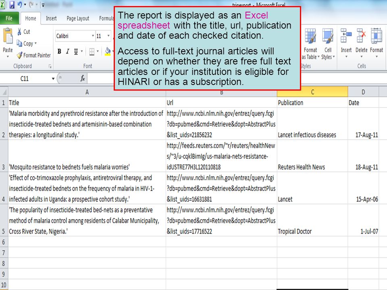The height and width of the screenshot is (290, 387).
Task: Expand the Delete cells dropdown arrow
Action: pyautogui.click(x=362, y=57)
